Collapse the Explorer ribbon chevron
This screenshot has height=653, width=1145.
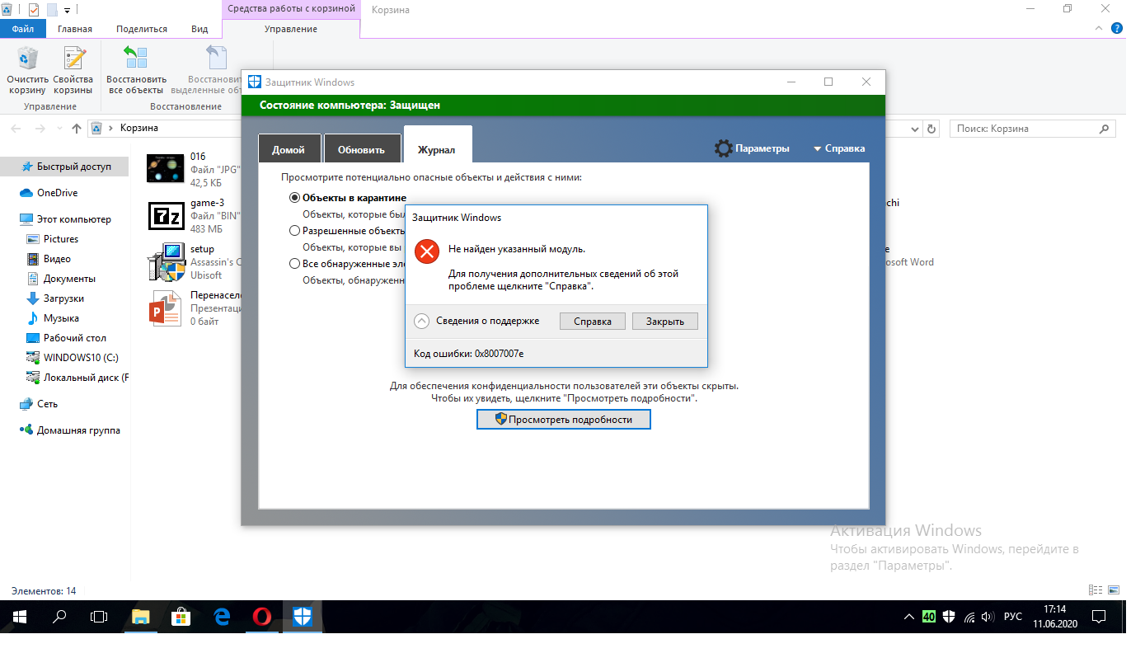click(1099, 29)
